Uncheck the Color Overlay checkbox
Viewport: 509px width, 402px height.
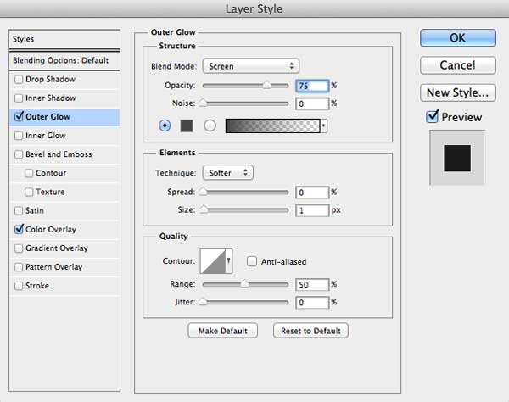point(20,229)
